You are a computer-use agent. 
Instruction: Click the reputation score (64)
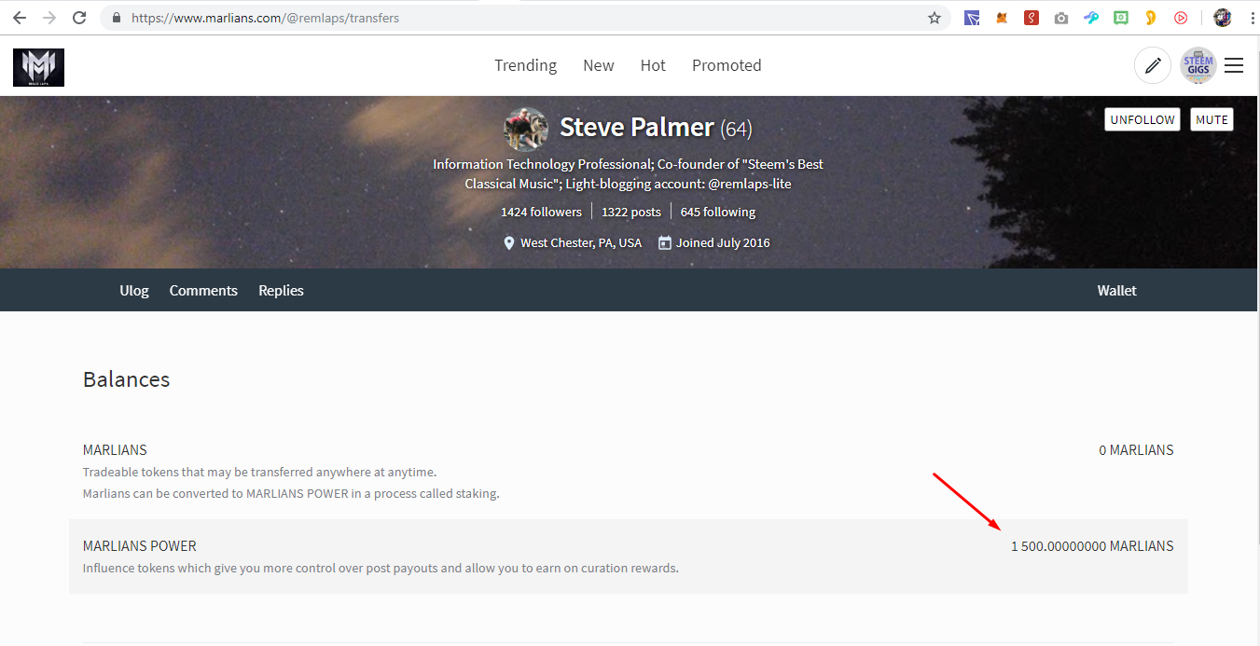click(x=736, y=129)
